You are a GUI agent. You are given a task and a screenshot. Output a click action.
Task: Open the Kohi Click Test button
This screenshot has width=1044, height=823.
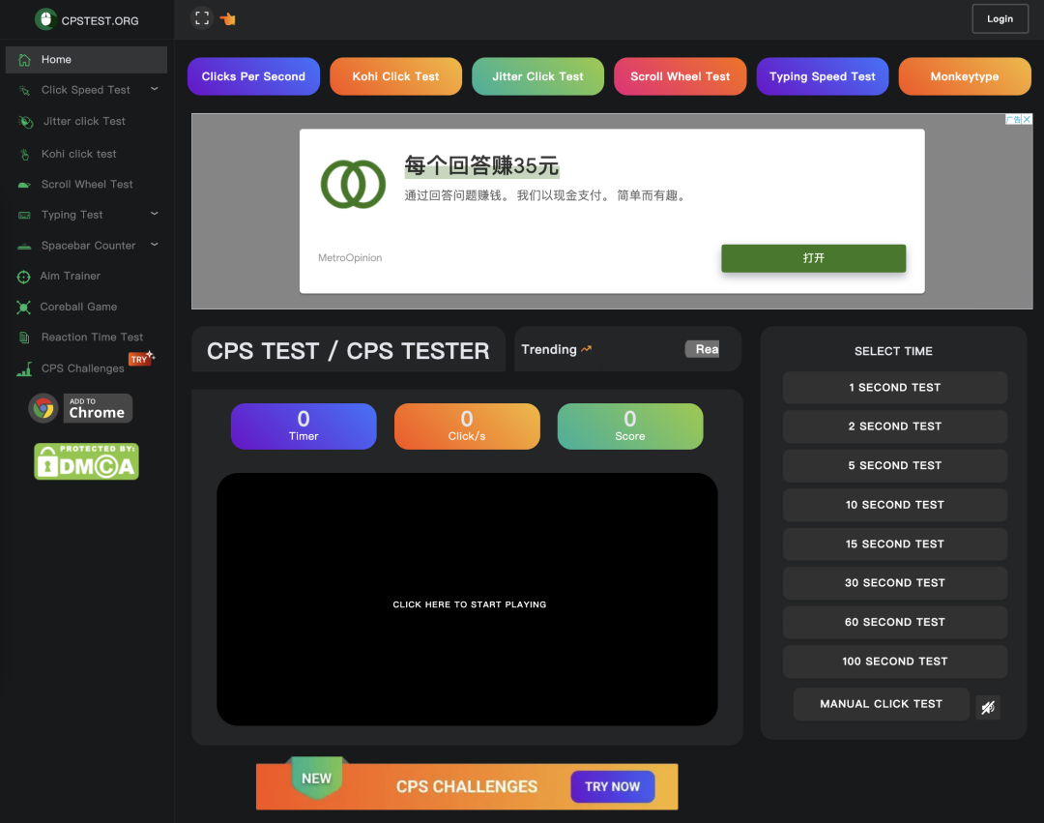coord(395,76)
